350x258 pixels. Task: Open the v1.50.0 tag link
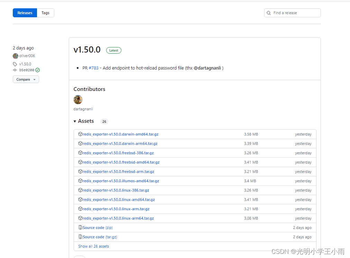pos(25,64)
